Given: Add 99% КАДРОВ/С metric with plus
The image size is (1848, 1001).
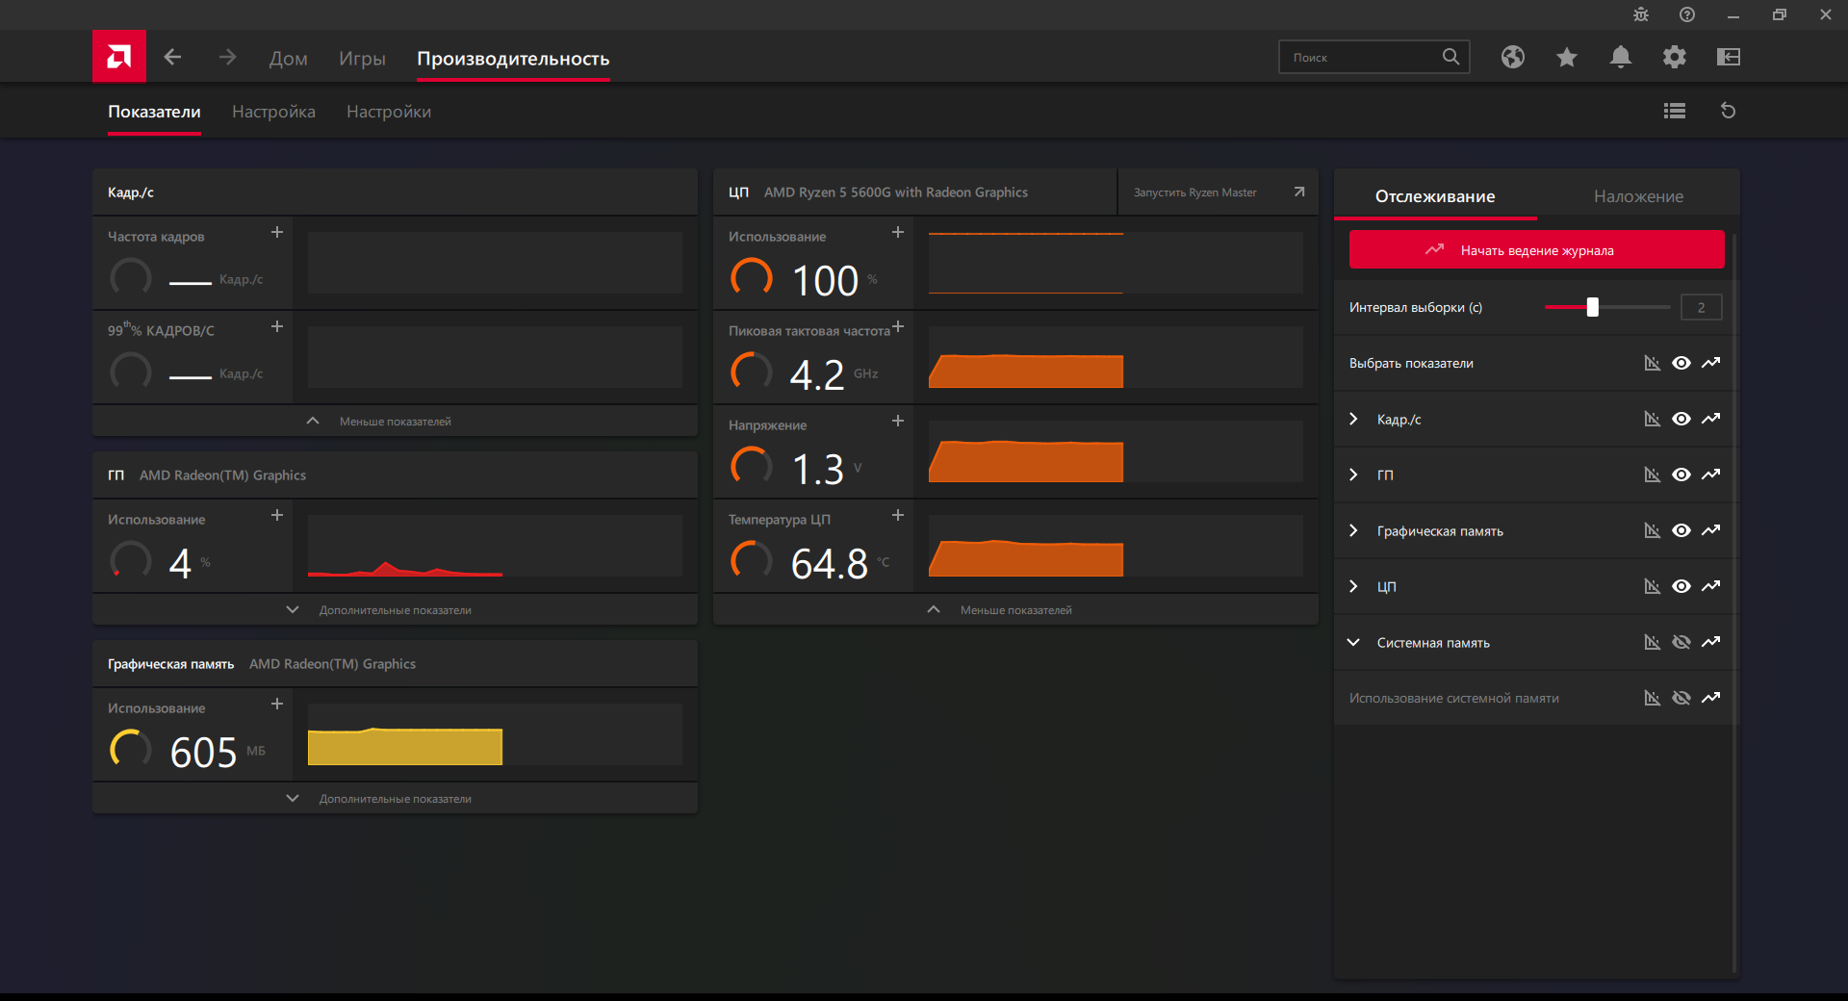Looking at the screenshot, I should 277,327.
